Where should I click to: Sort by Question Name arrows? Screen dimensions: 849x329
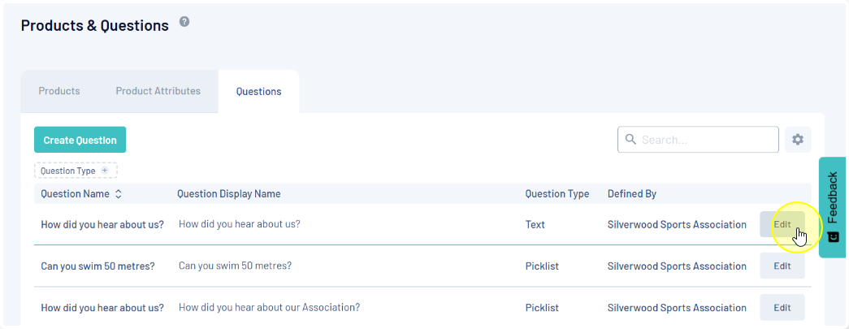119,194
